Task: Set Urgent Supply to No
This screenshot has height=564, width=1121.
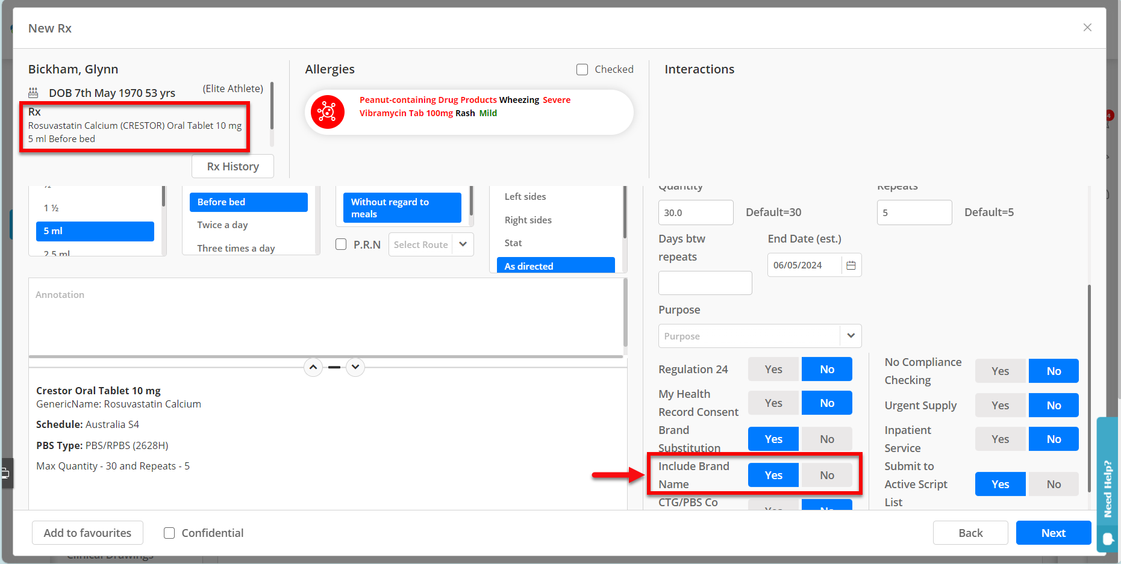Action: click(x=1054, y=405)
